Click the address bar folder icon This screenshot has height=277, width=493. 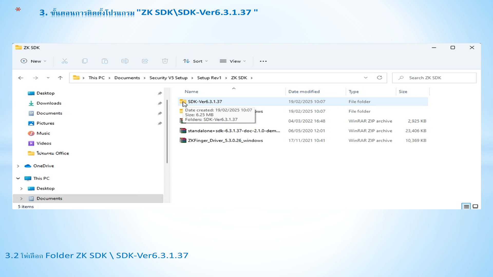pos(76,77)
